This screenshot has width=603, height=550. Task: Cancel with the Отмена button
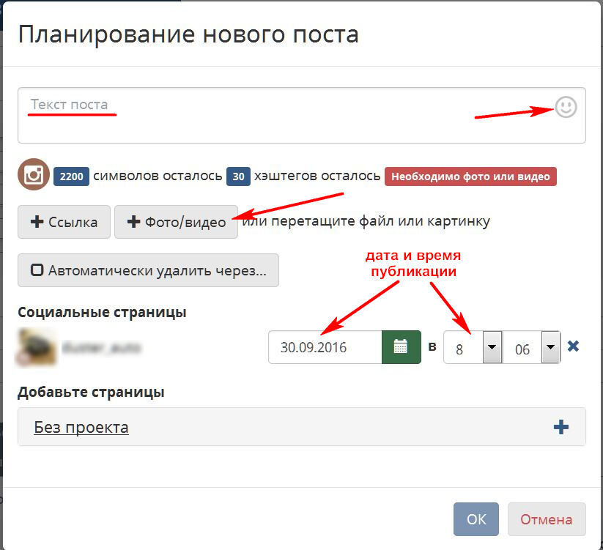(x=546, y=519)
